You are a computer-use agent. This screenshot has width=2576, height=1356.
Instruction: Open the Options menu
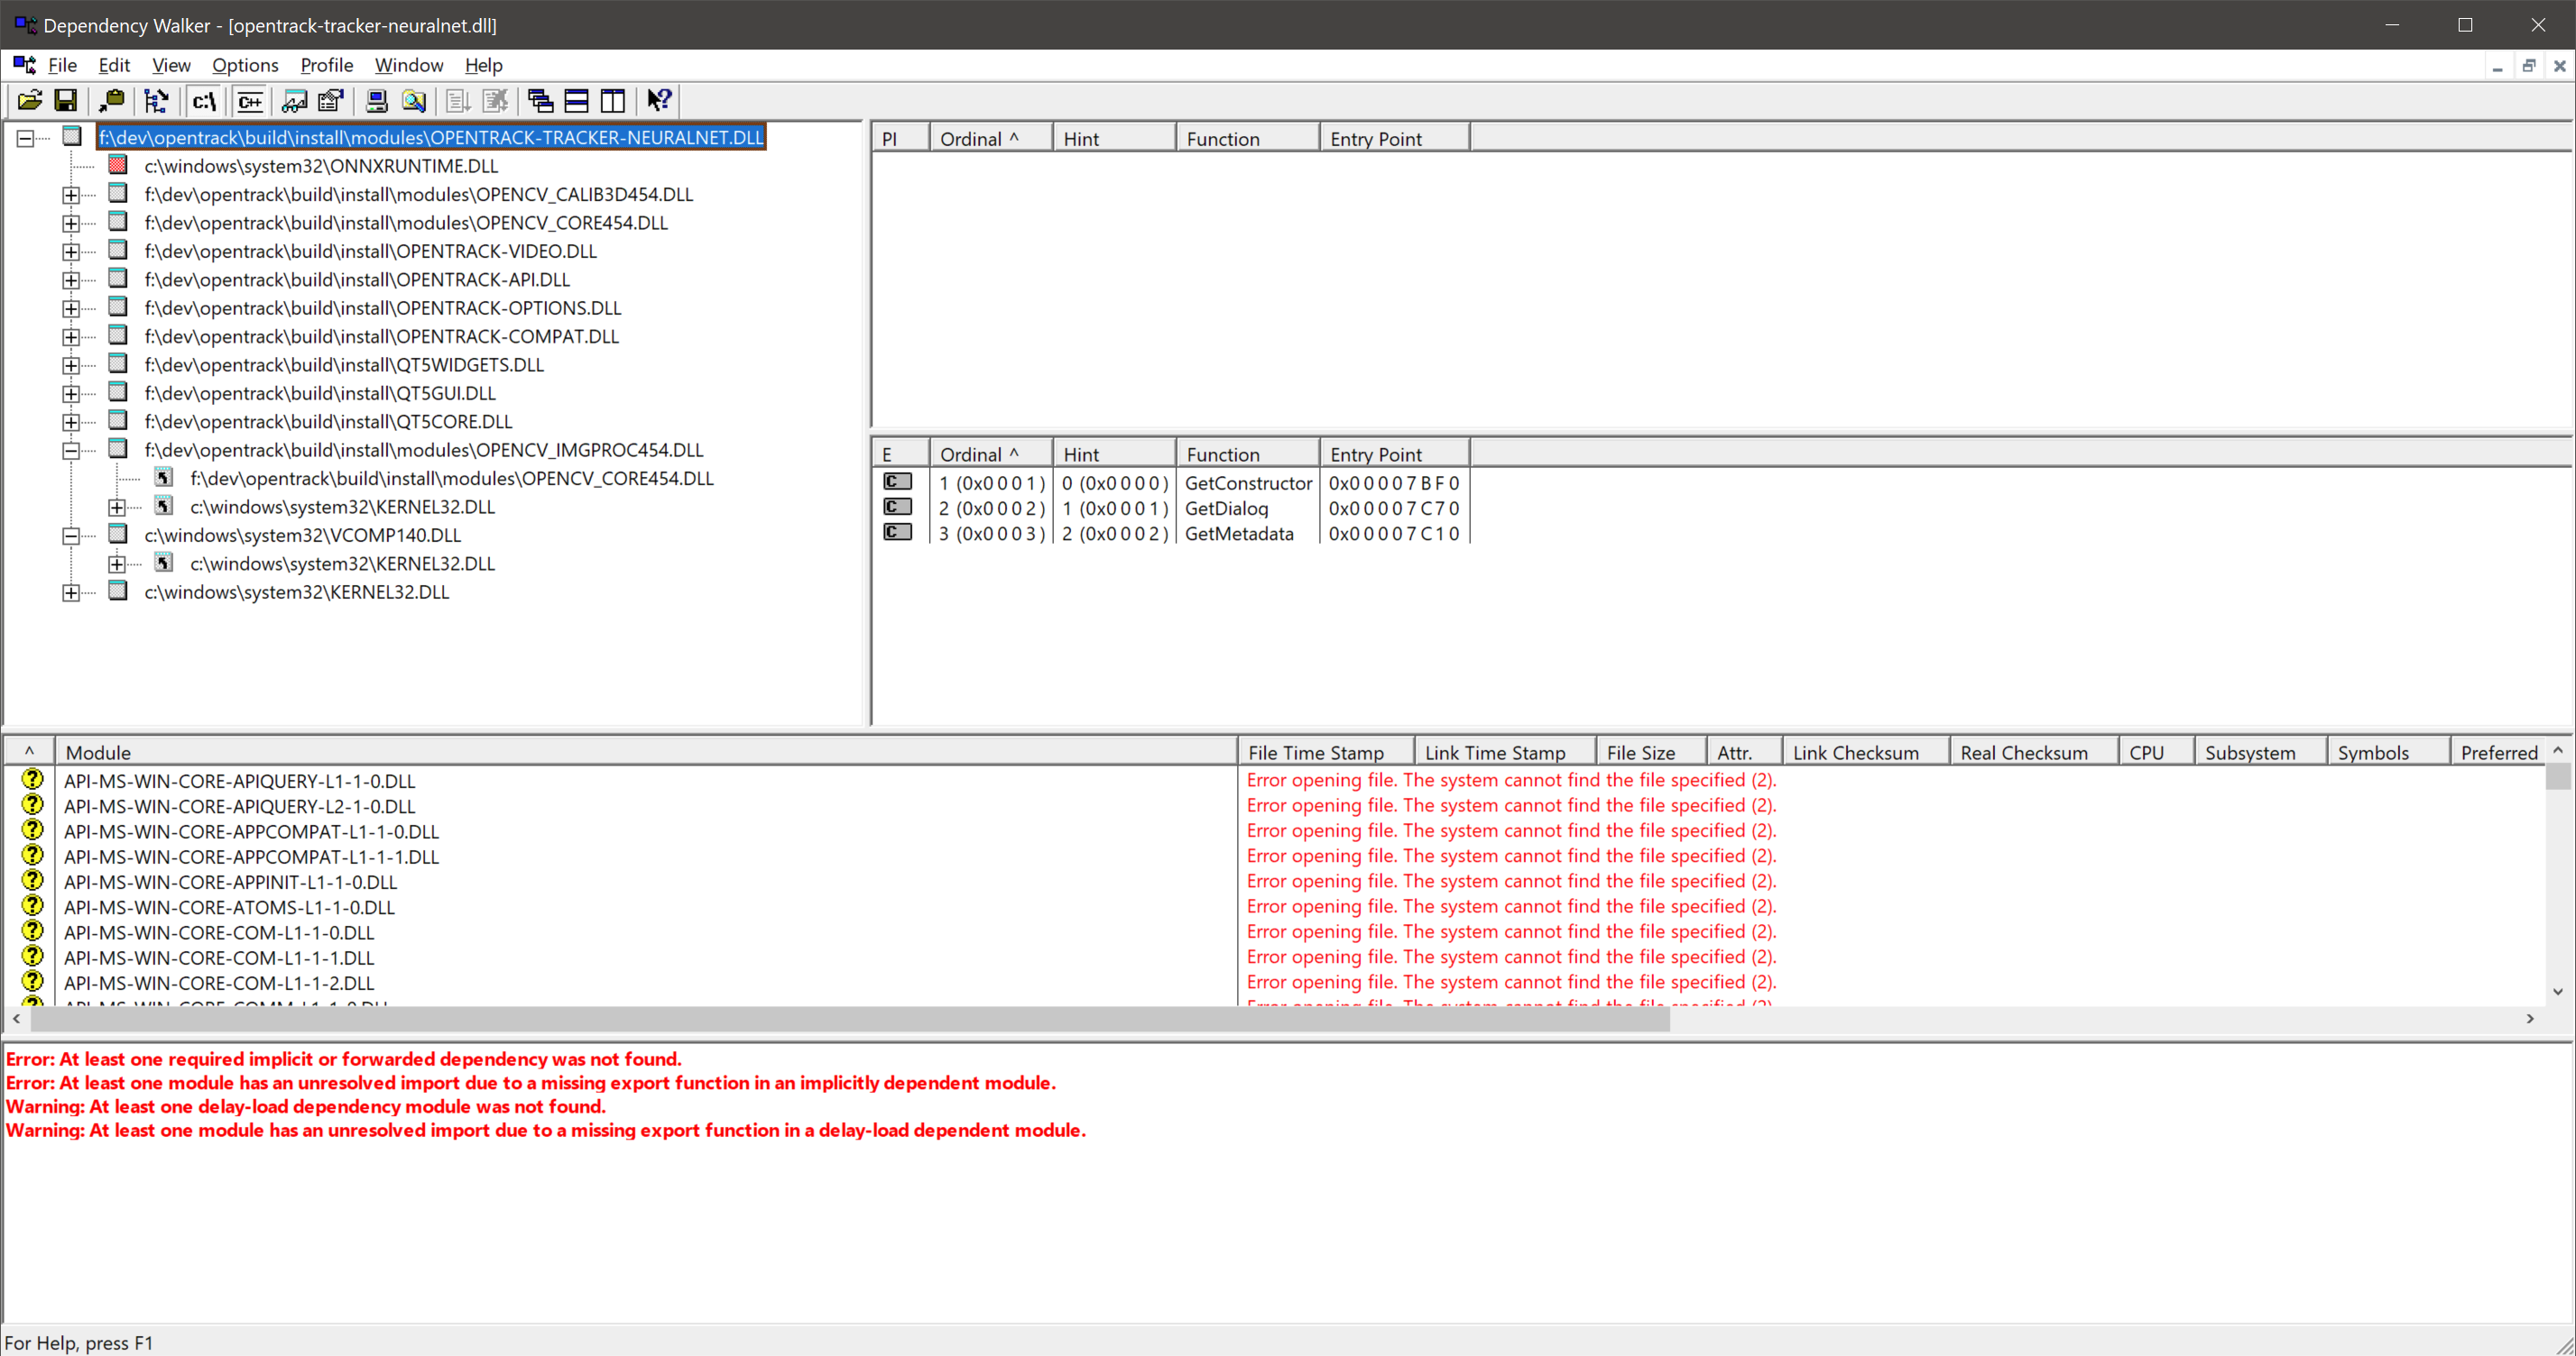point(245,65)
